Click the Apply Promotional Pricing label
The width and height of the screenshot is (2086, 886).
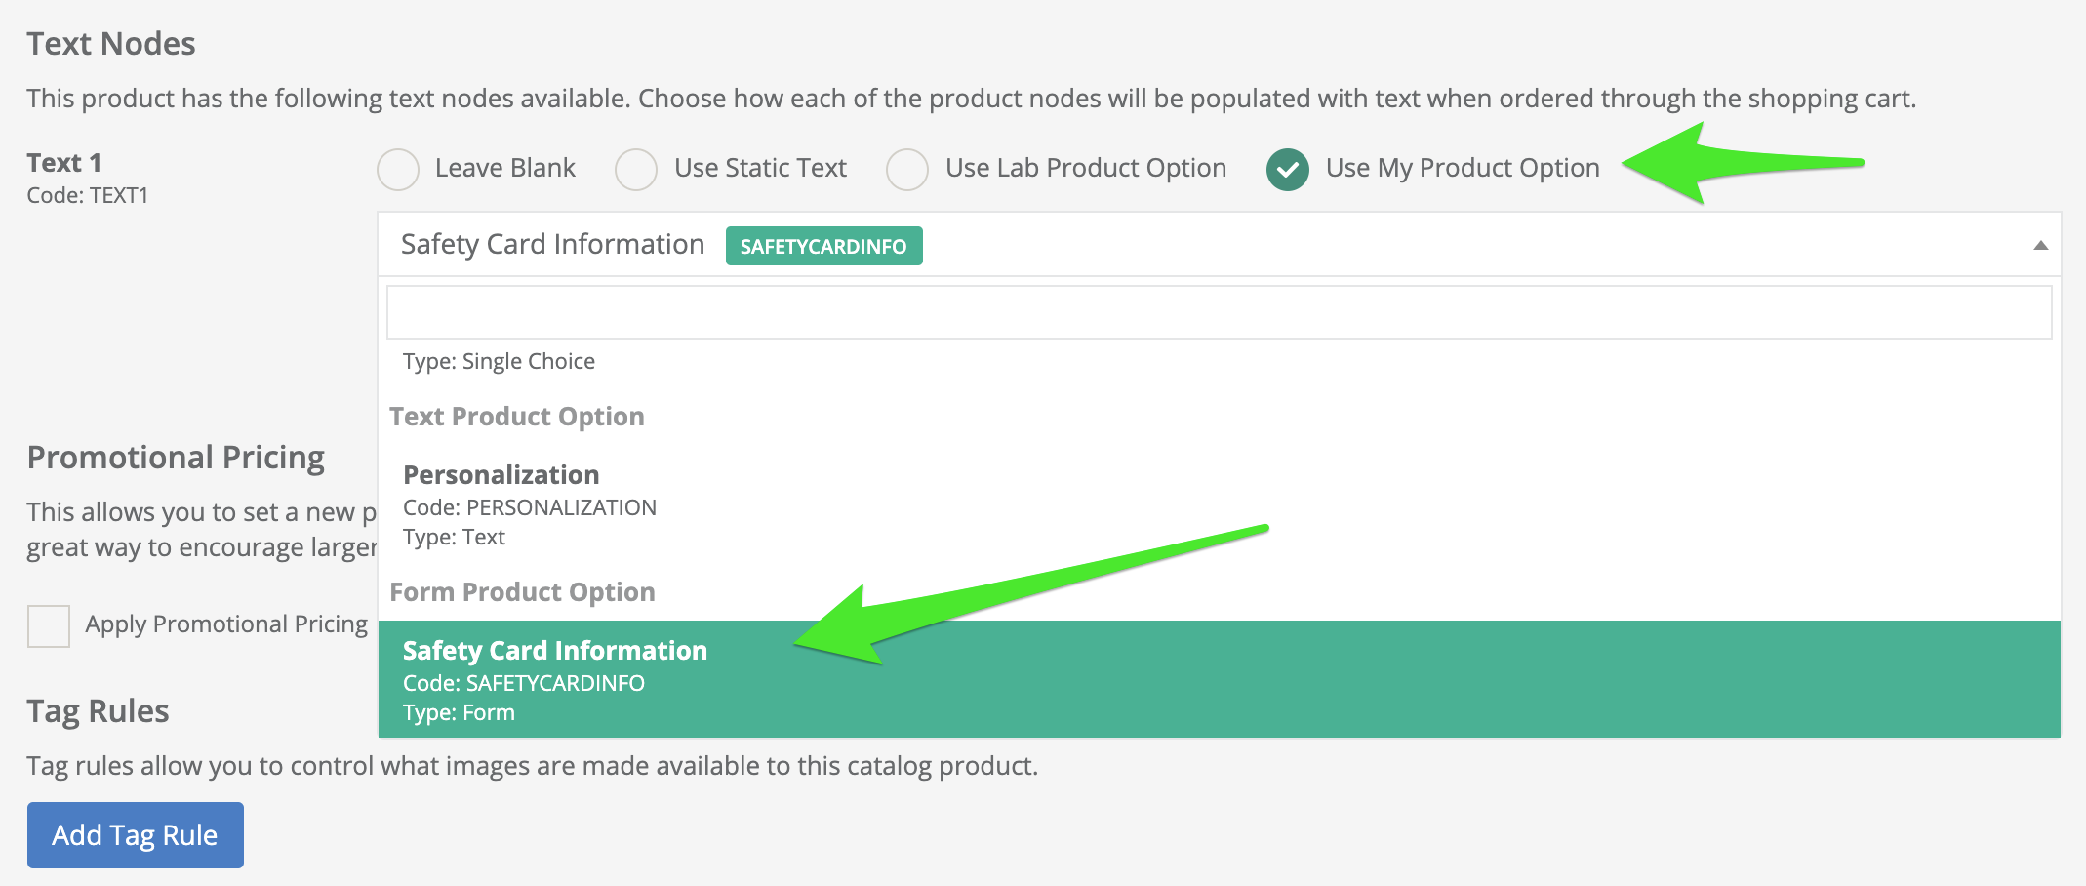[226, 624]
